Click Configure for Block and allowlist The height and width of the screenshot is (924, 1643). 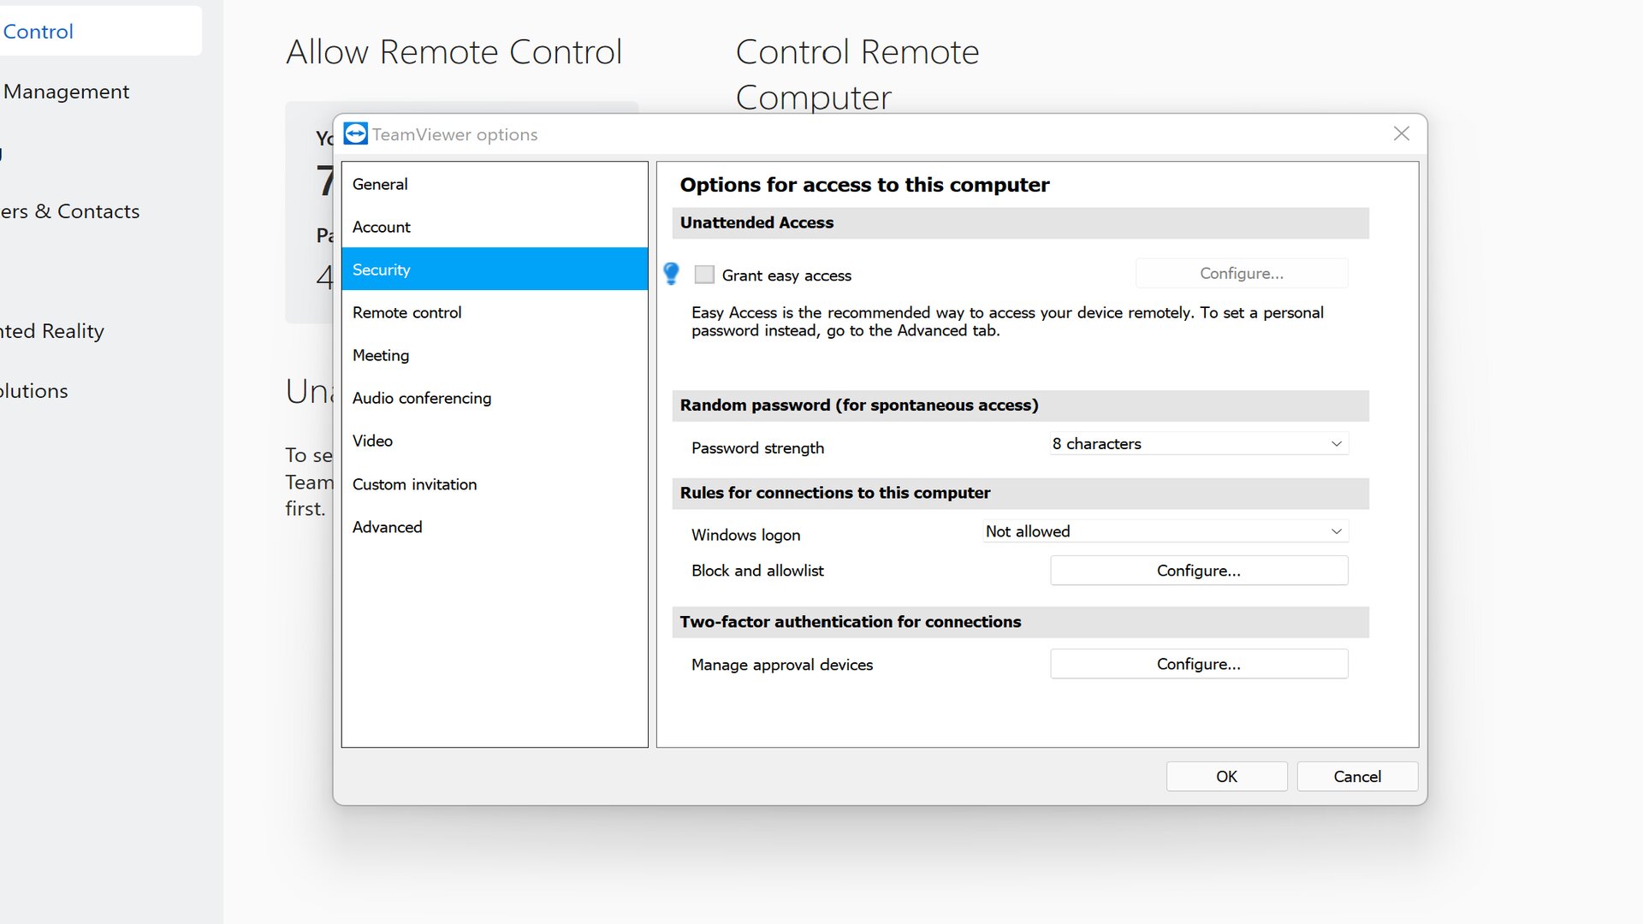(x=1198, y=570)
